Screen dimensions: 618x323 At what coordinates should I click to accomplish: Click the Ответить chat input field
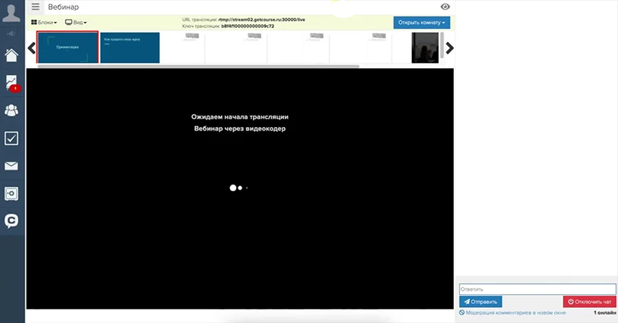click(x=537, y=289)
